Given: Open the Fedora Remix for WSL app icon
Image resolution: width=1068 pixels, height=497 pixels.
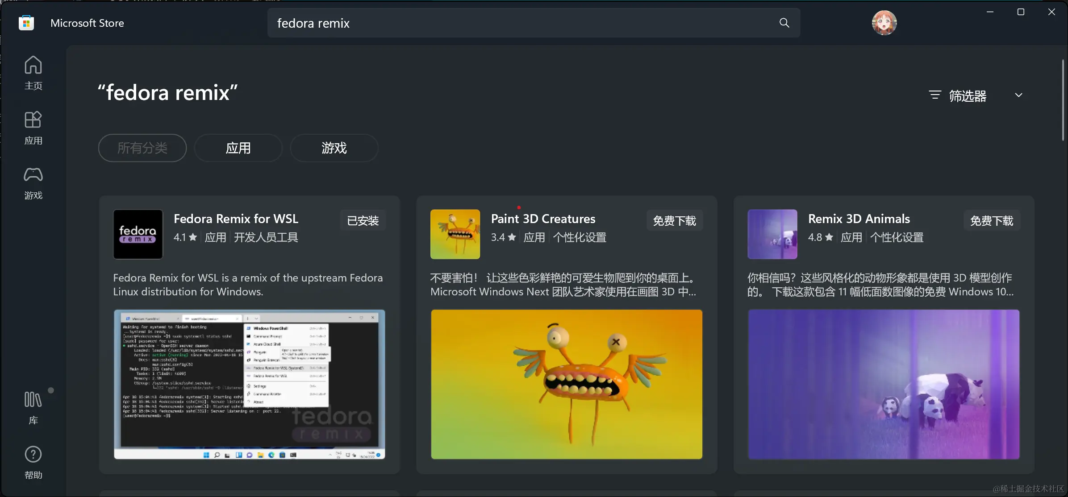Looking at the screenshot, I should click(138, 234).
